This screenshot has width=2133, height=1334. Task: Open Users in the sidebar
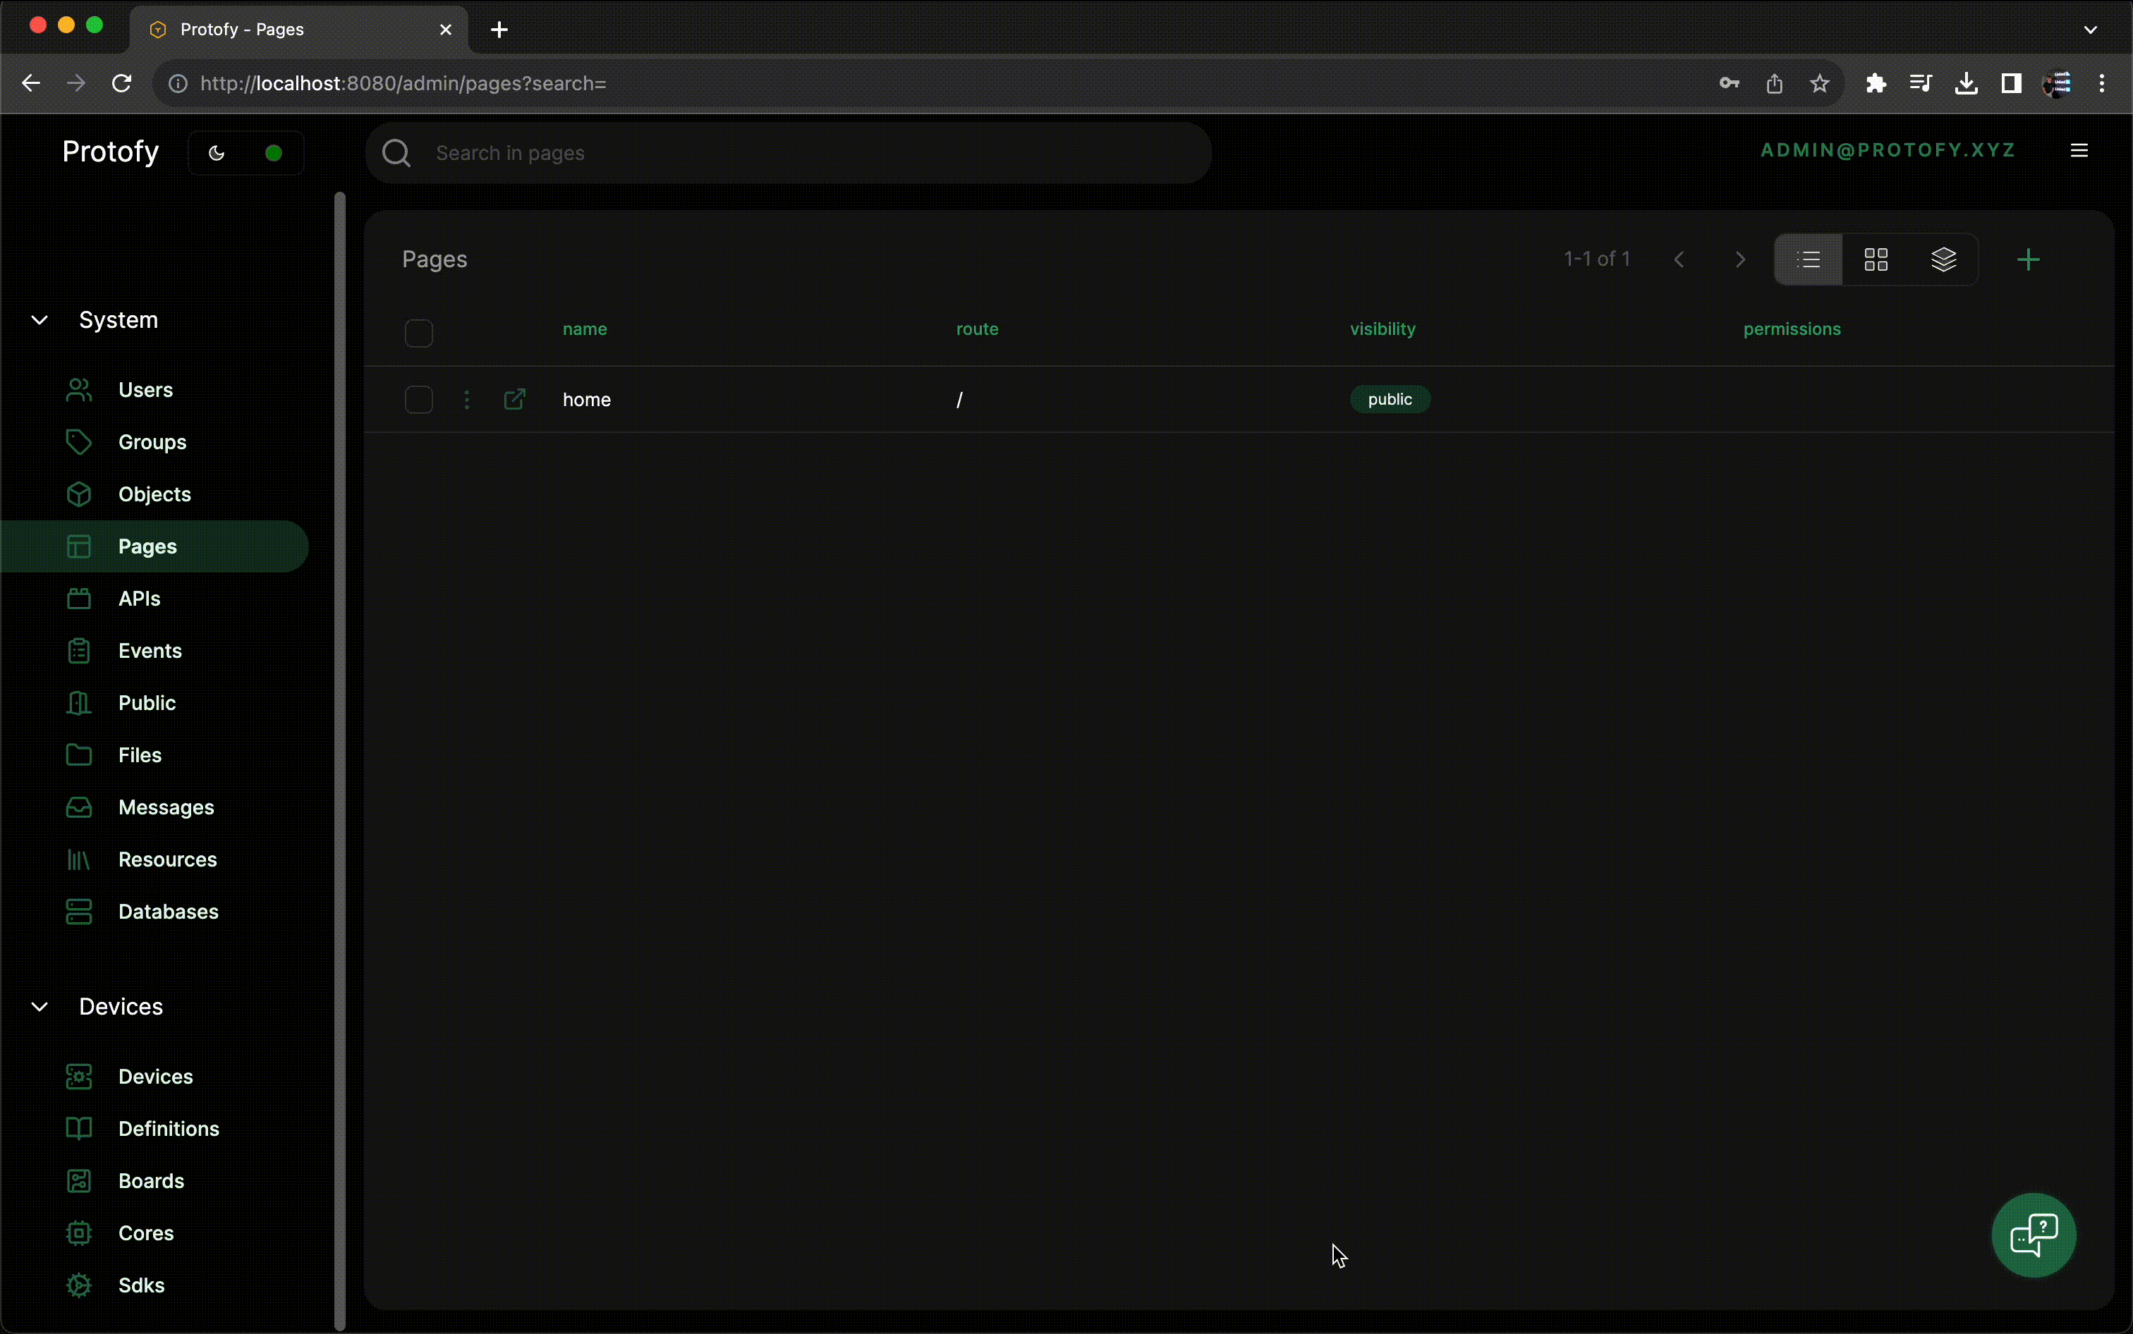point(145,390)
